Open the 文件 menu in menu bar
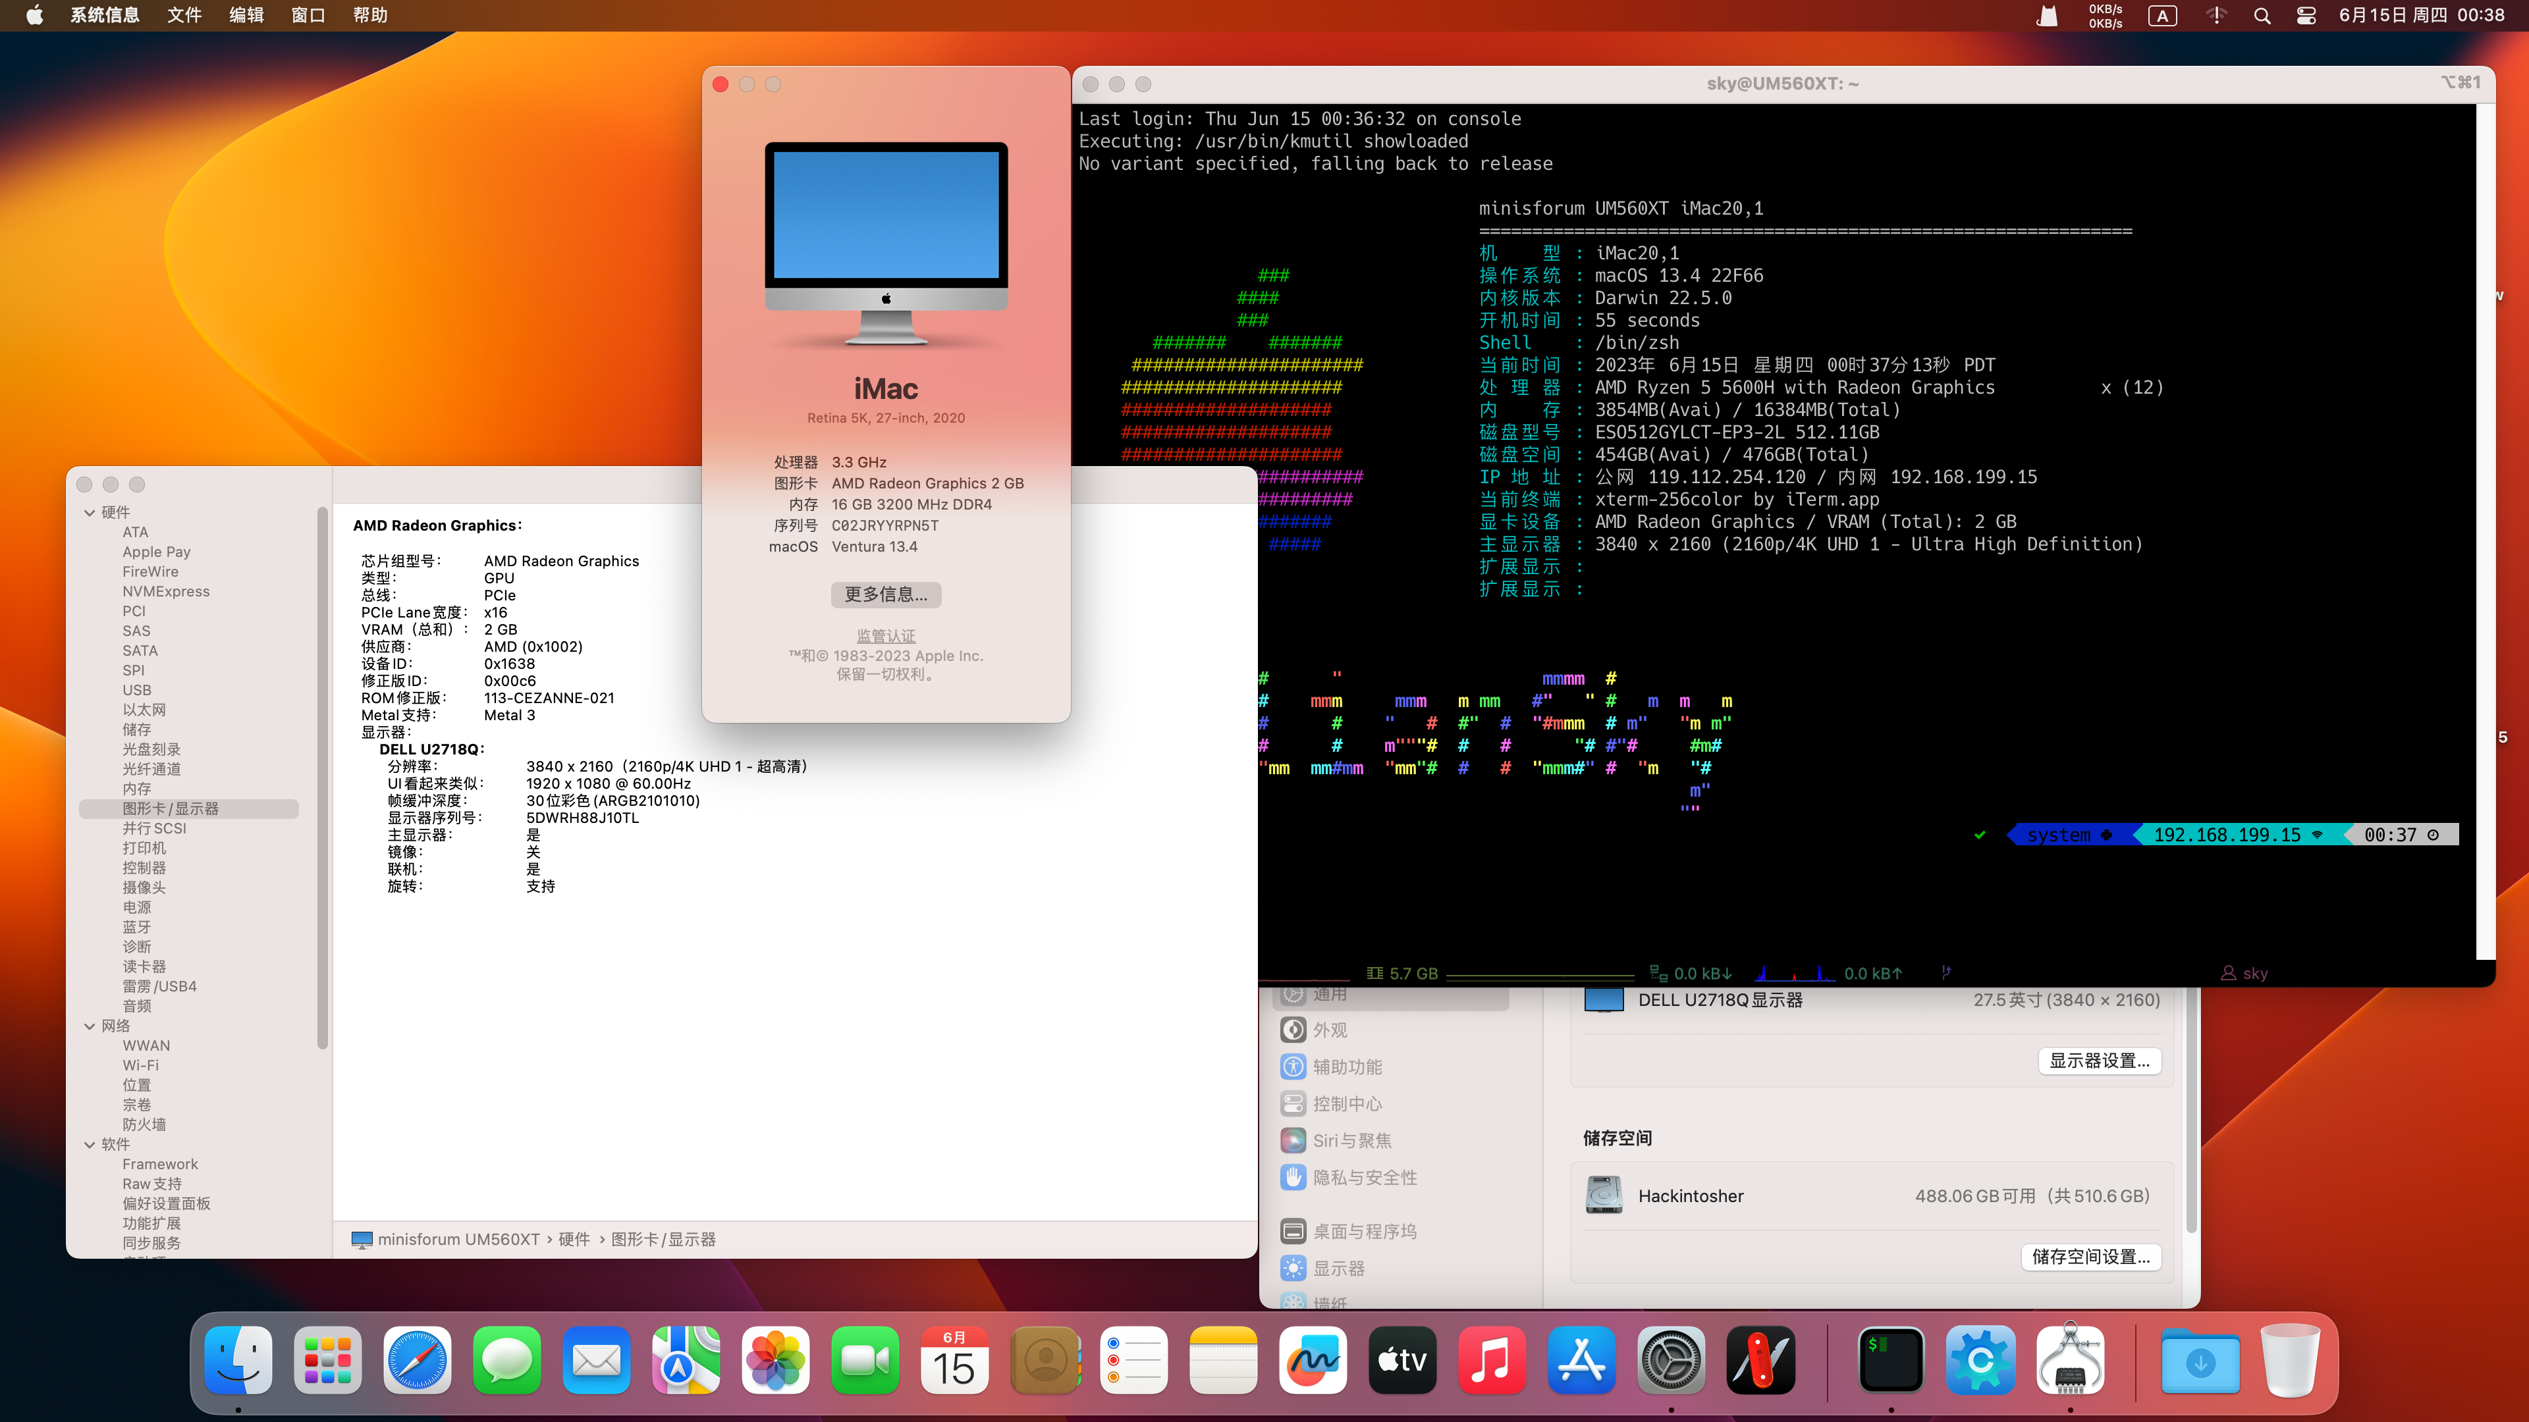The height and width of the screenshot is (1422, 2529). (x=184, y=16)
